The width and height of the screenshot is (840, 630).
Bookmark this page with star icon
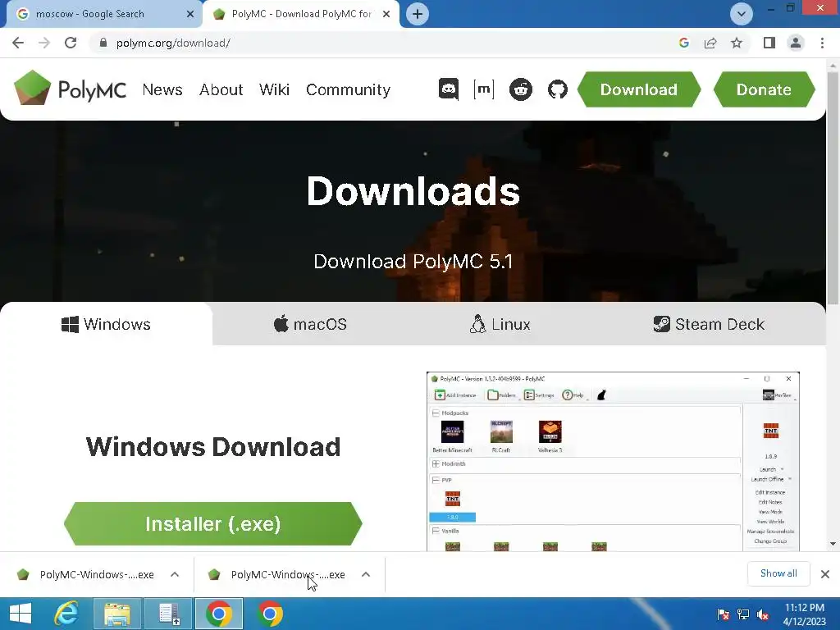tap(737, 43)
